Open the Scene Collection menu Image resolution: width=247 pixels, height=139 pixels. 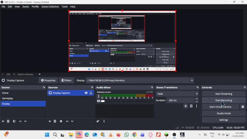pos(50,7)
